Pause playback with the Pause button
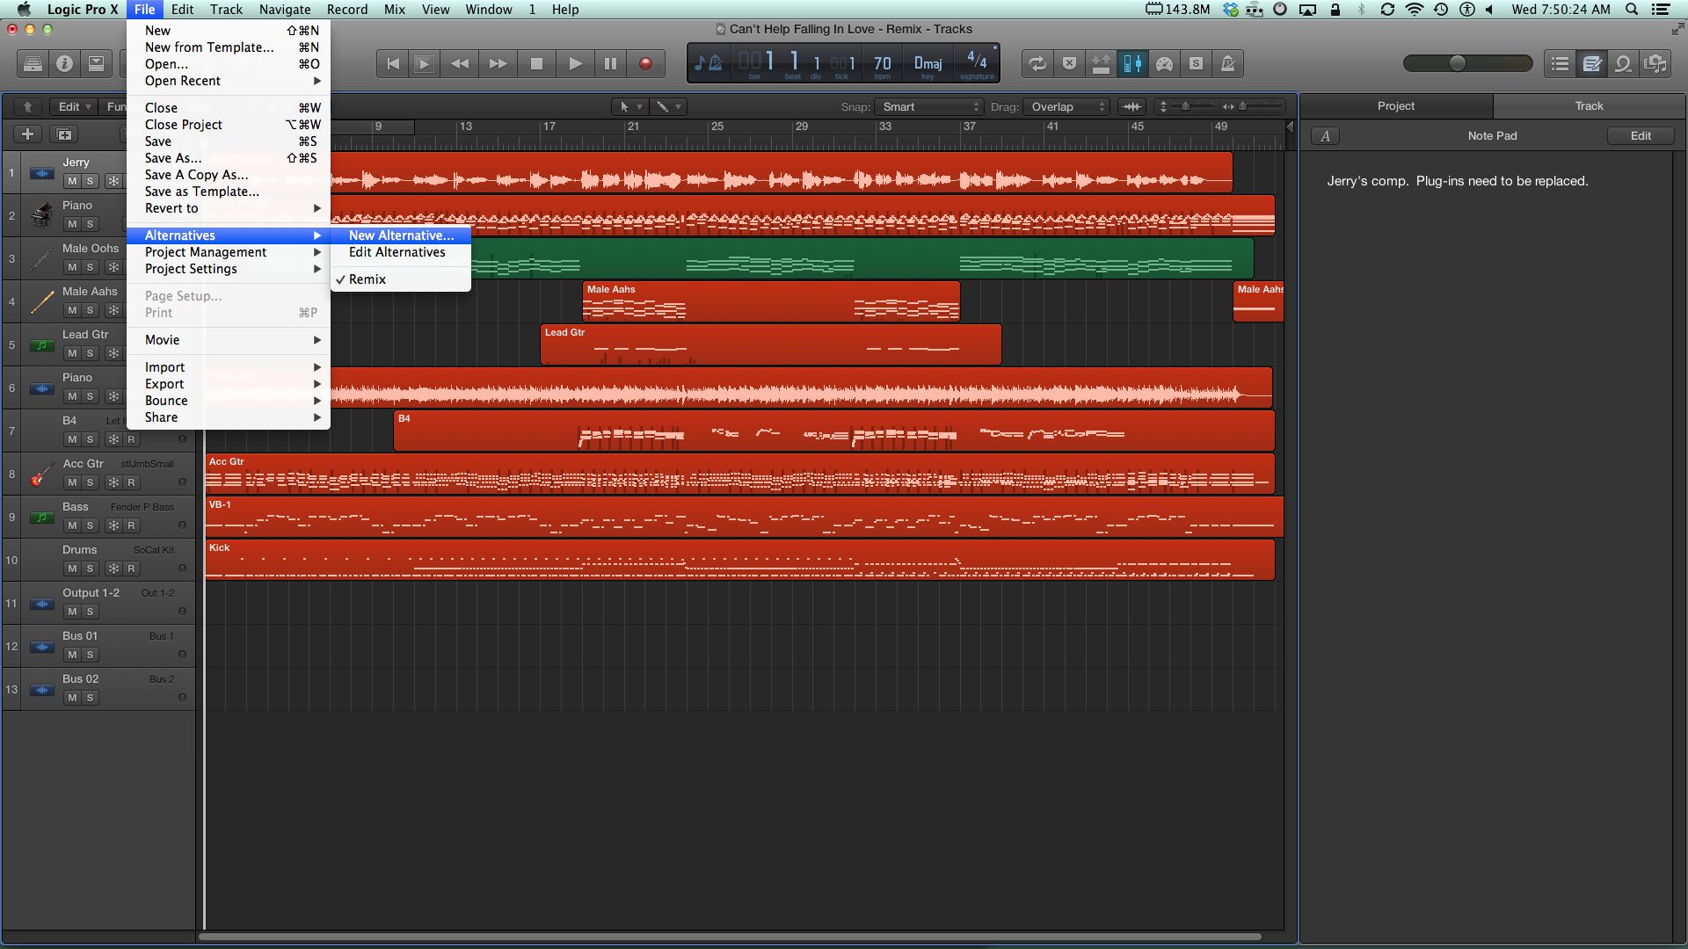1688x949 pixels. click(610, 63)
